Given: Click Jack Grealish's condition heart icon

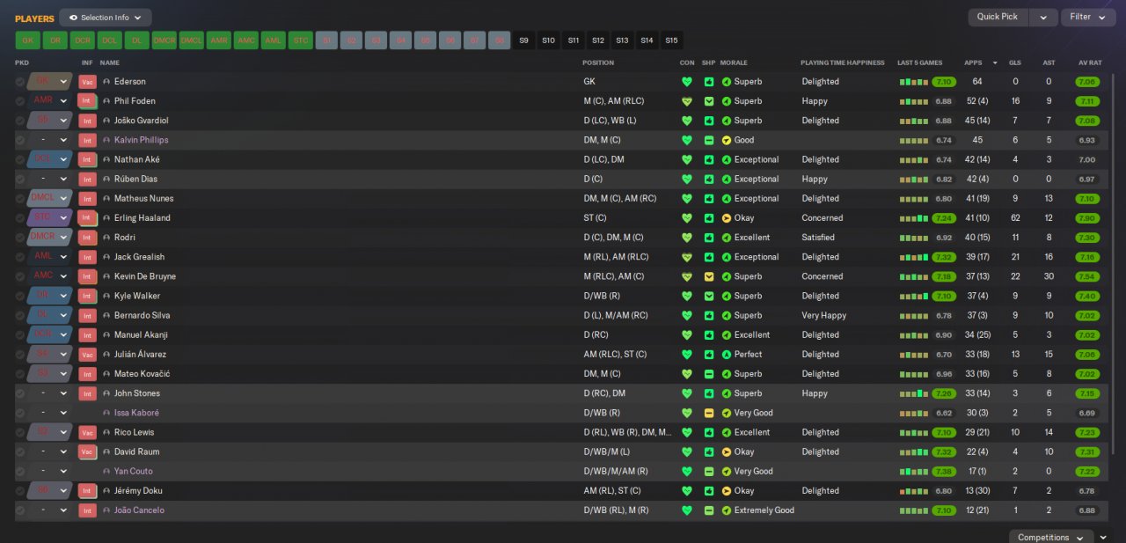Looking at the screenshot, I should click(687, 257).
